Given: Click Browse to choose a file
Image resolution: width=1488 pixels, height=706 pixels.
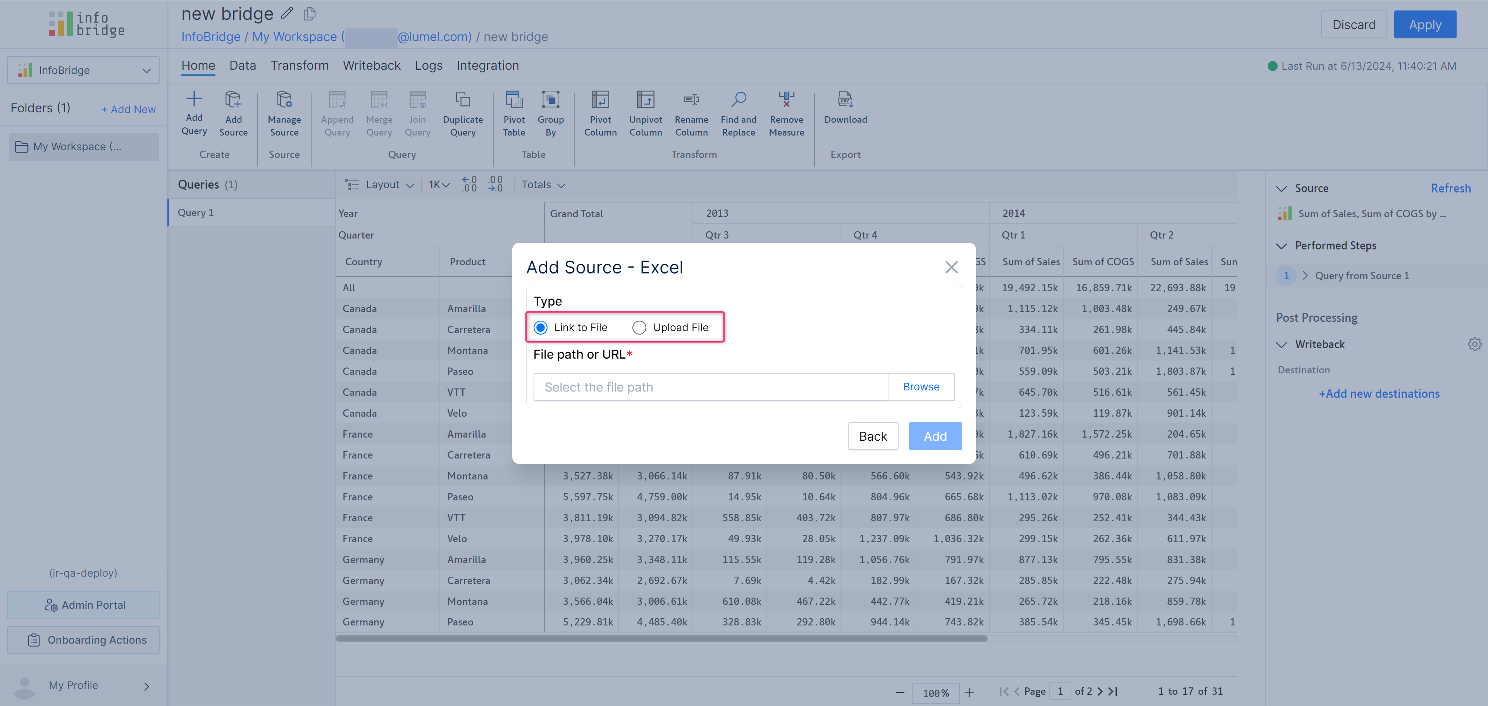Looking at the screenshot, I should click(921, 387).
